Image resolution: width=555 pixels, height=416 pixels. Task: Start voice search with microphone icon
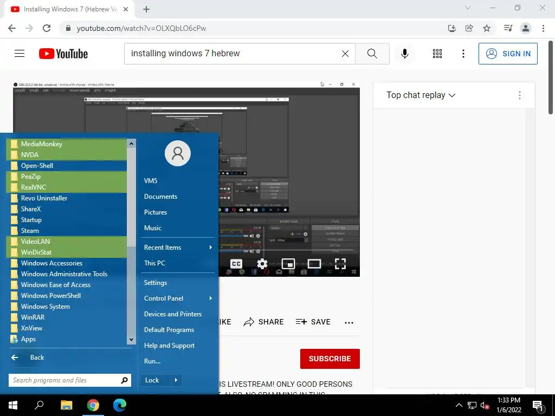click(404, 54)
